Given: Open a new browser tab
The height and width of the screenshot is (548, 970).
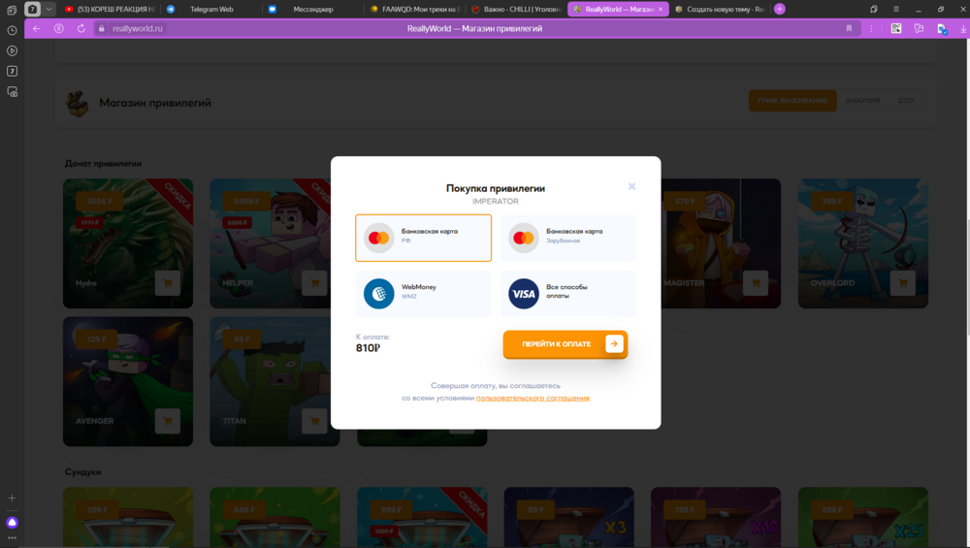Looking at the screenshot, I should pyautogui.click(x=780, y=10).
